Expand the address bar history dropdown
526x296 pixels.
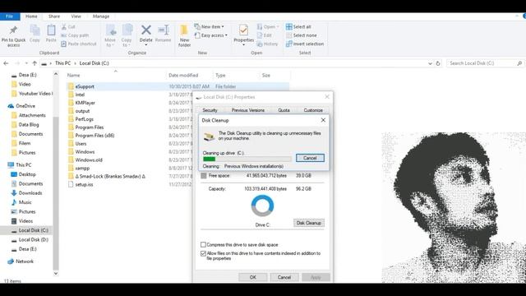coord(430,63)
